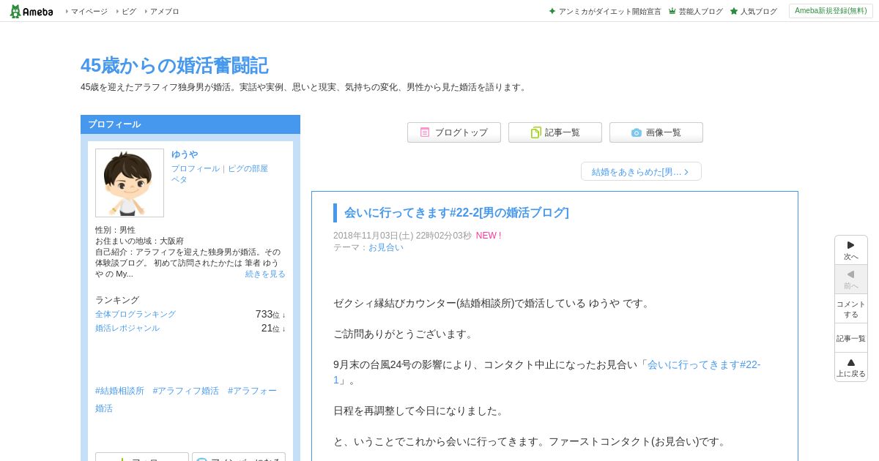Click the プロフィール panel header

190,124
